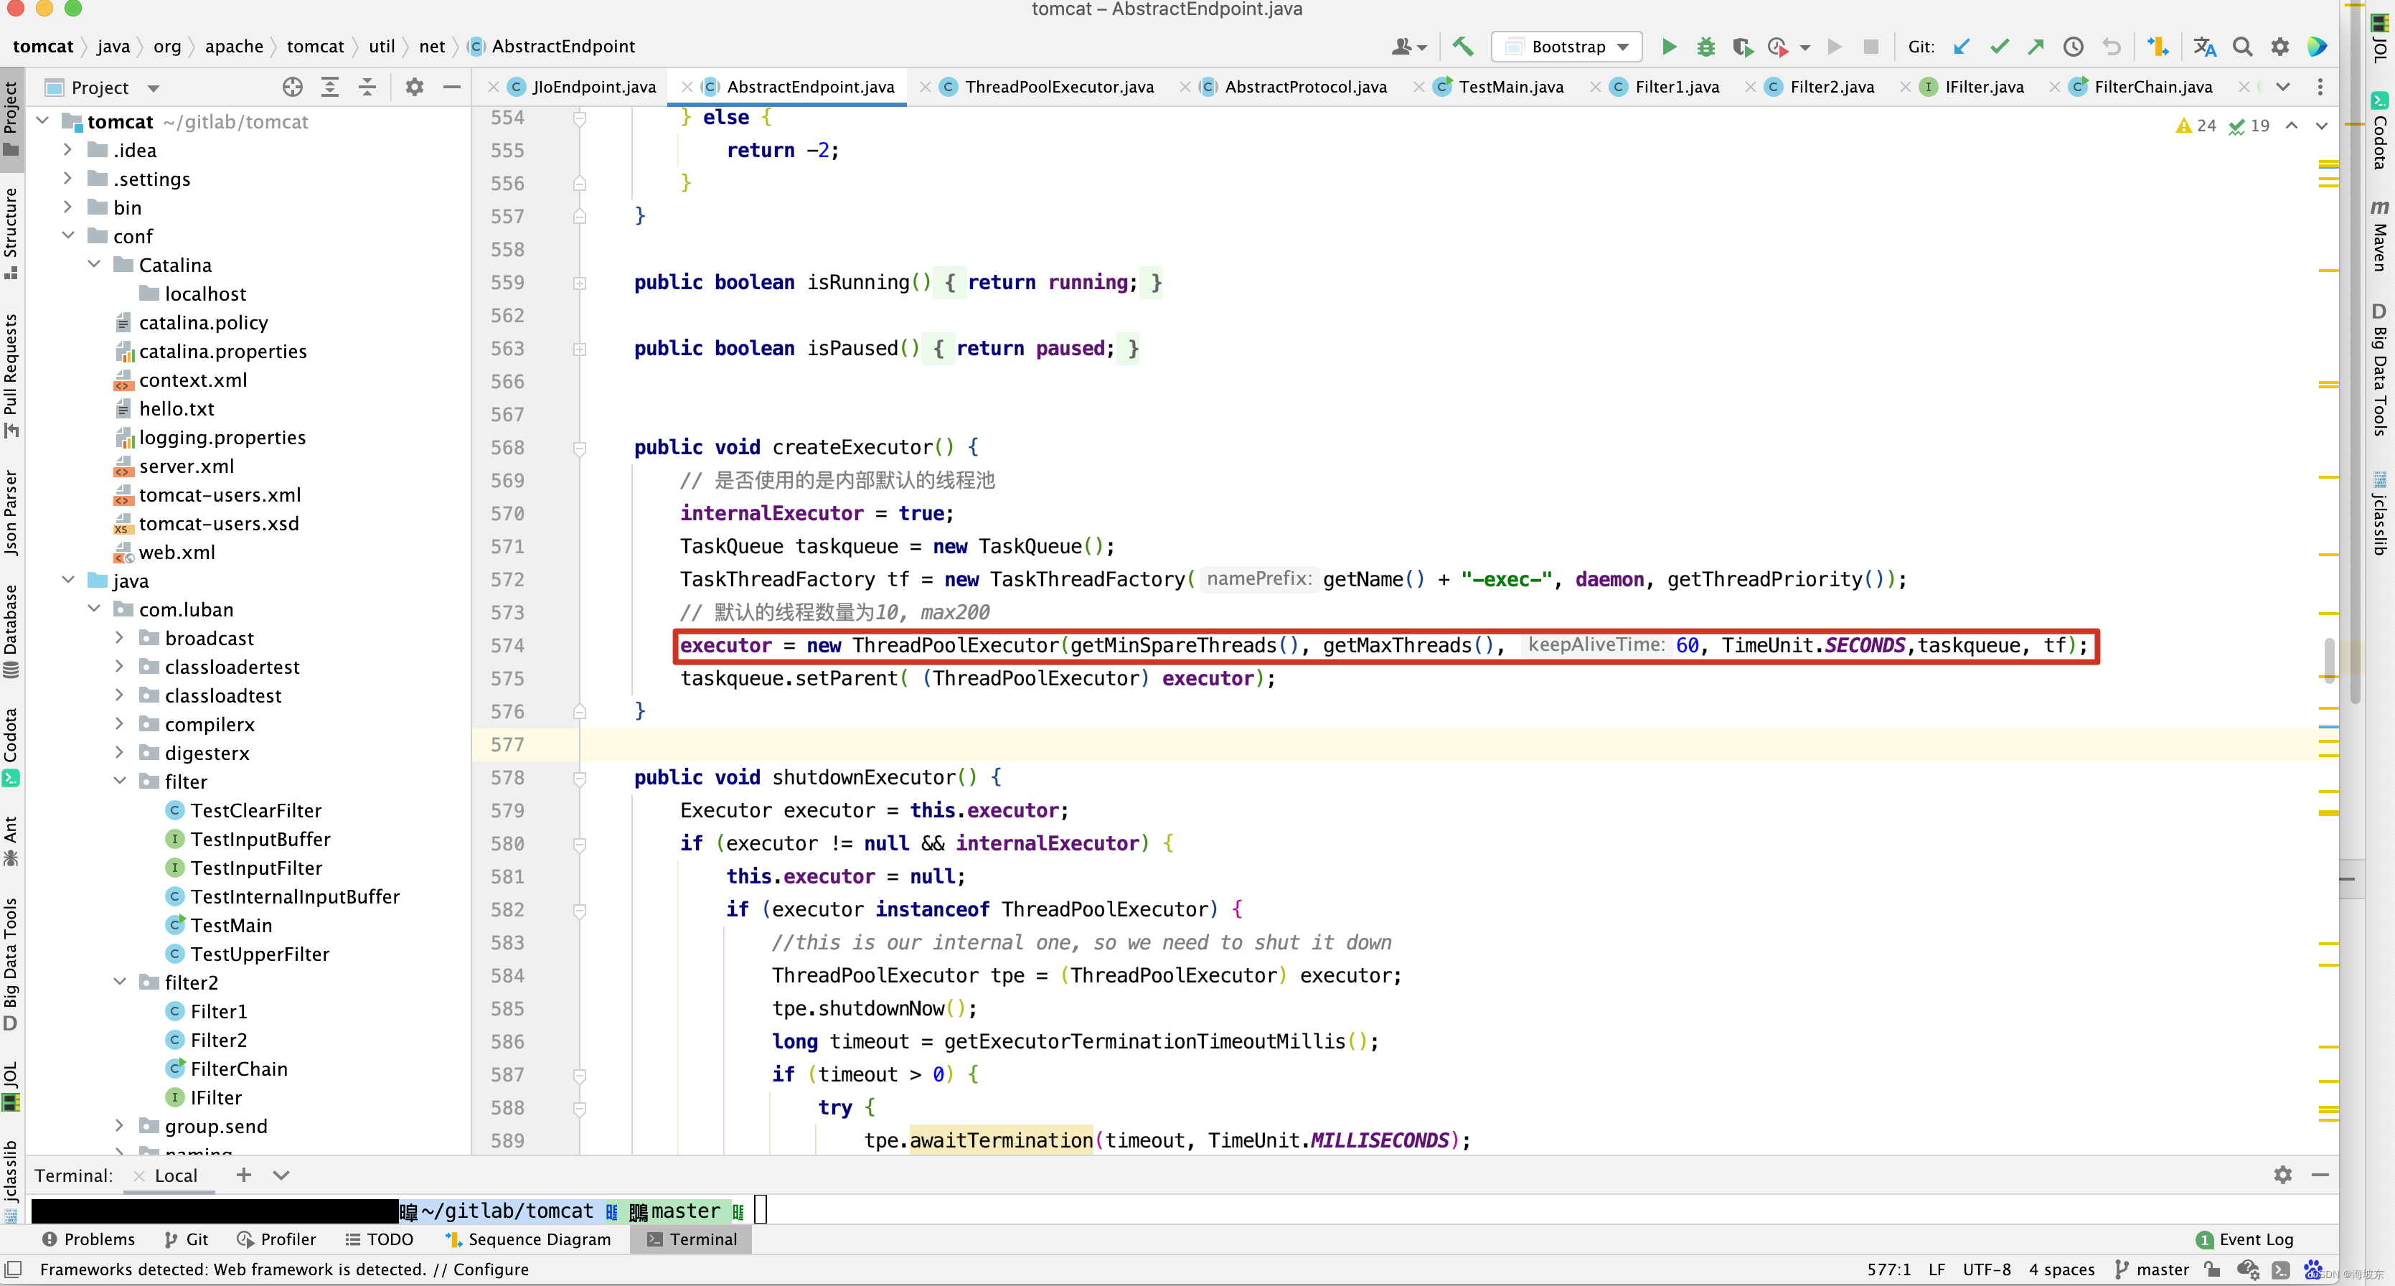Open the Event Log

click(2245, 1239)
